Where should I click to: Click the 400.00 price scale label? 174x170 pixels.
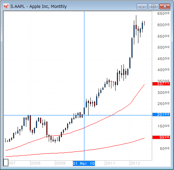163,70
